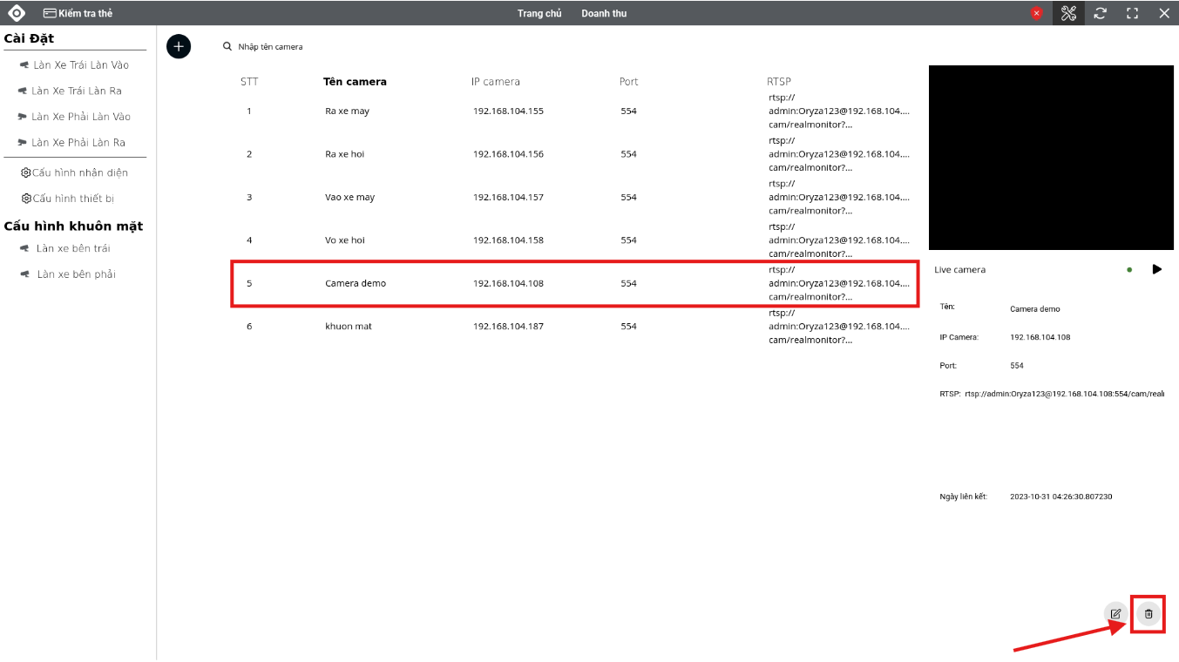
Task: Click the Cấu hình khuôn mặt heading
Action: (73, 226)
